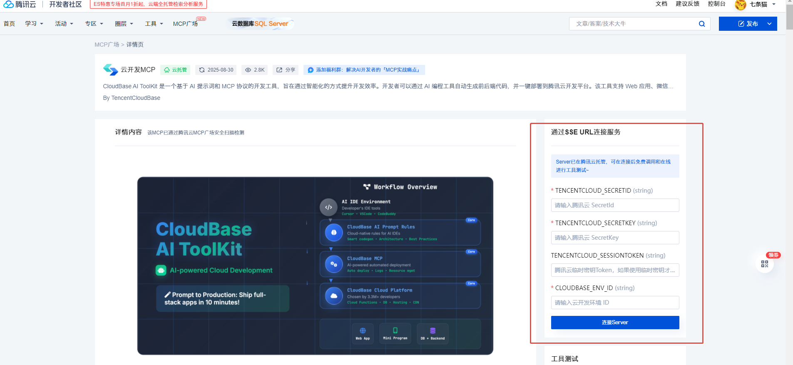Click the page vertical scrollbar thumb
The image size is (793, 365).
point(789,17)
